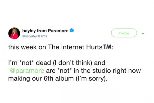Image resolution: width=154 pixels, height=103 pixels.
Task: Expand the tweet options chevron
Action: pos(143,33)
